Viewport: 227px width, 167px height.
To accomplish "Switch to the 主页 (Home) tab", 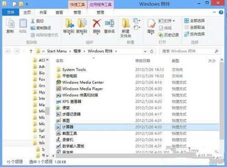I will point(27,12).
